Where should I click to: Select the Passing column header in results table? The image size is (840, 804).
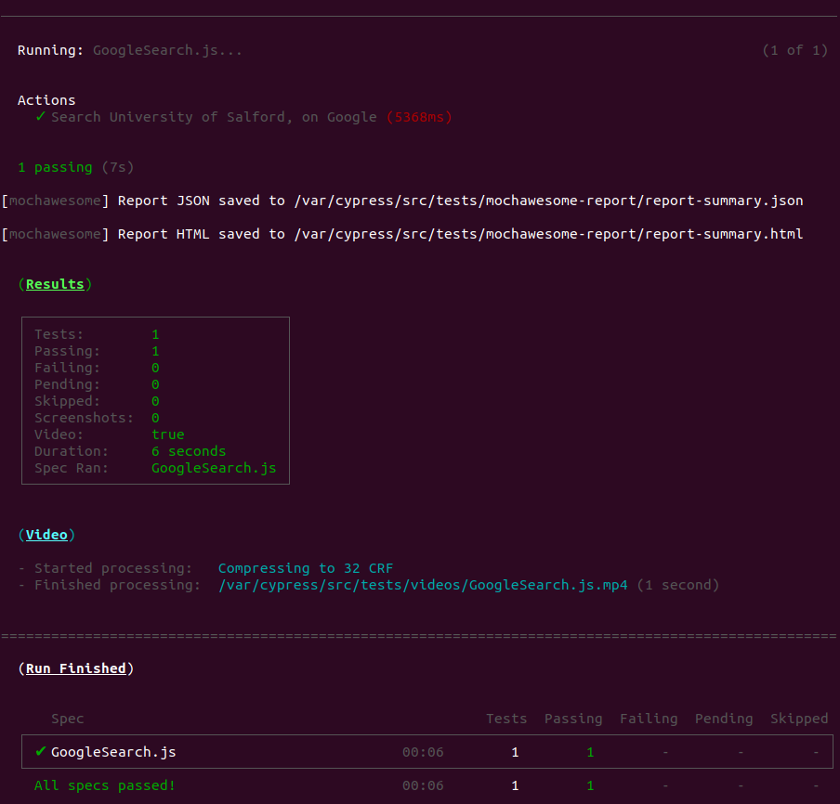coord(572,718)
